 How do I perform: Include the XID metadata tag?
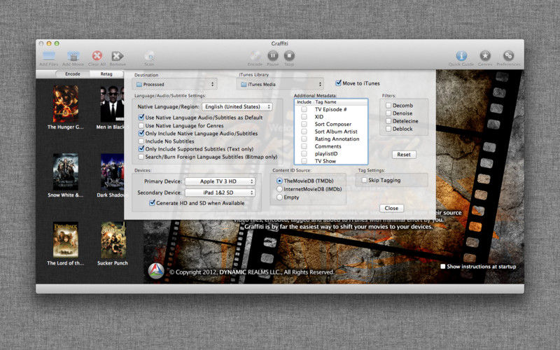coord(304,117)
